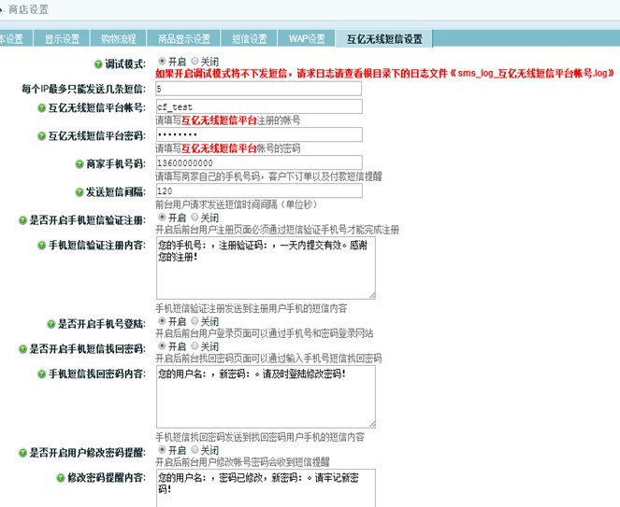Click help icon beside 是否开启手机短信验证注册
The image size is (620, 507).
(23, 220)
